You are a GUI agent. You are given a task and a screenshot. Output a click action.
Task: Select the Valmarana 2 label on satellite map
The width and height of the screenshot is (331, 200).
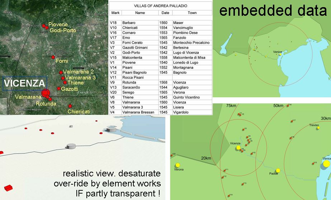(x=78, y=72)
